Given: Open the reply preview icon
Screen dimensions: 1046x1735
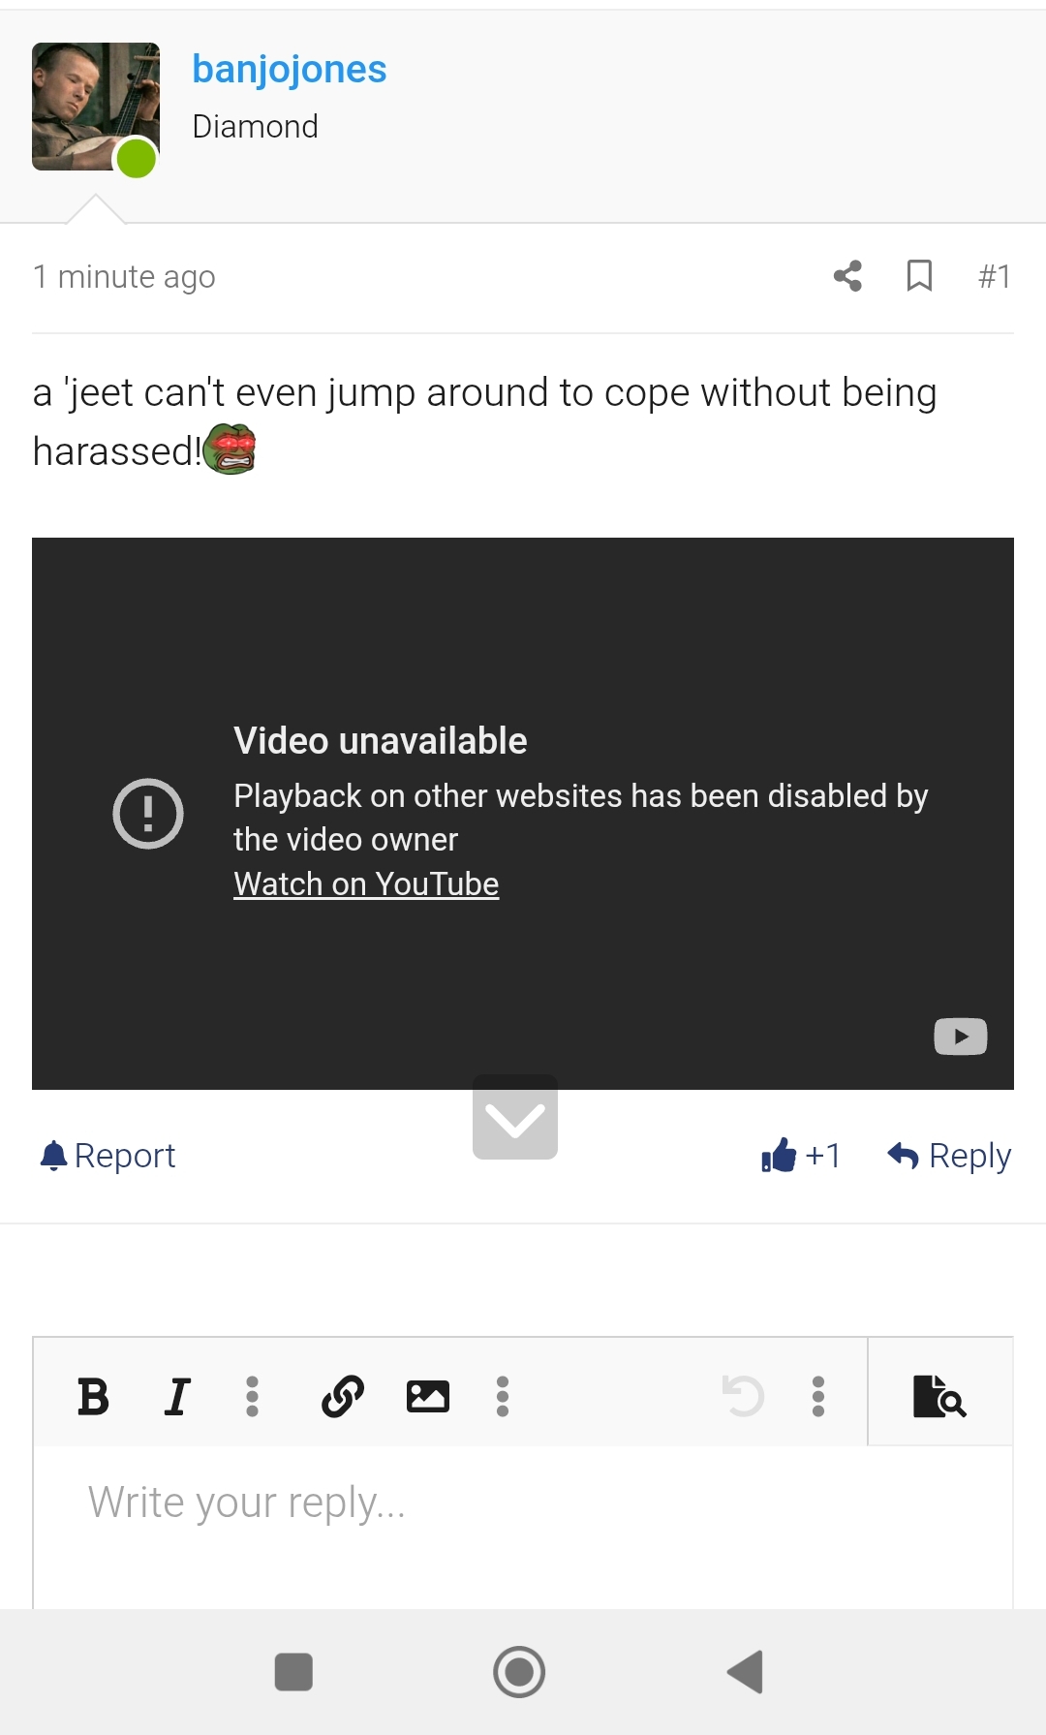Looking at the screenshot, I should pos(939,1396).
